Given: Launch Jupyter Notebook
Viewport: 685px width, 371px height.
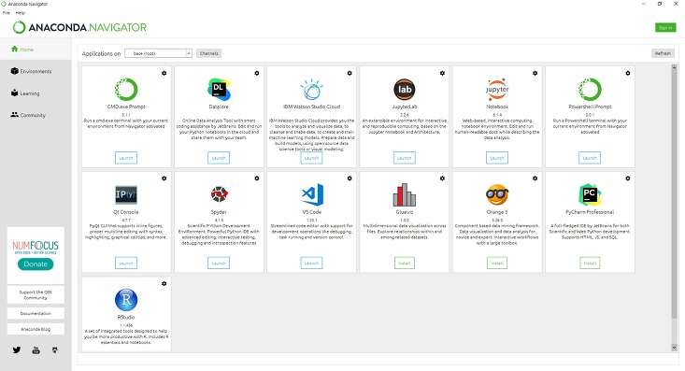Looking at the screenshot, I should 497,158.
